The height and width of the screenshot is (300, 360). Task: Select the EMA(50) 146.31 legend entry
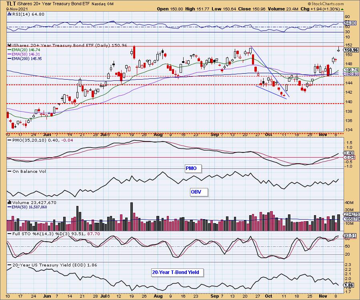[x=24, y=54]
